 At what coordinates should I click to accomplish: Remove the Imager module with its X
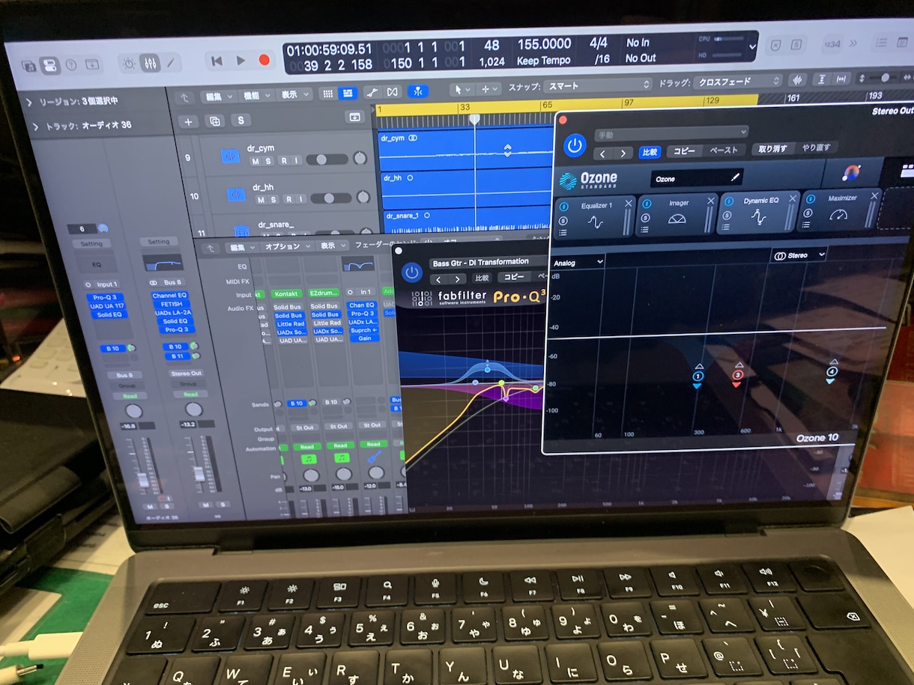711,201
